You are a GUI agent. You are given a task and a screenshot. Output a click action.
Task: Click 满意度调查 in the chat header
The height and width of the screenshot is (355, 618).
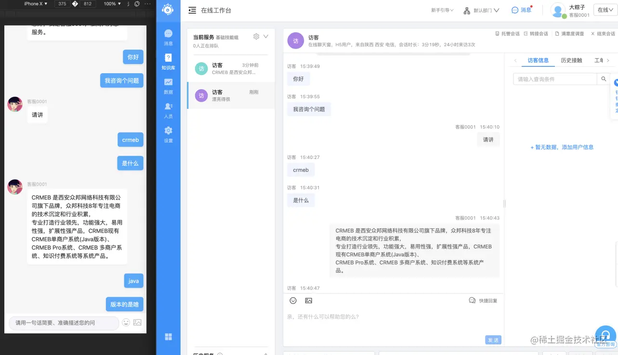[x=569, y=34]
